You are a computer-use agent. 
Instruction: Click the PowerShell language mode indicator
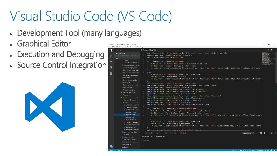260,150
